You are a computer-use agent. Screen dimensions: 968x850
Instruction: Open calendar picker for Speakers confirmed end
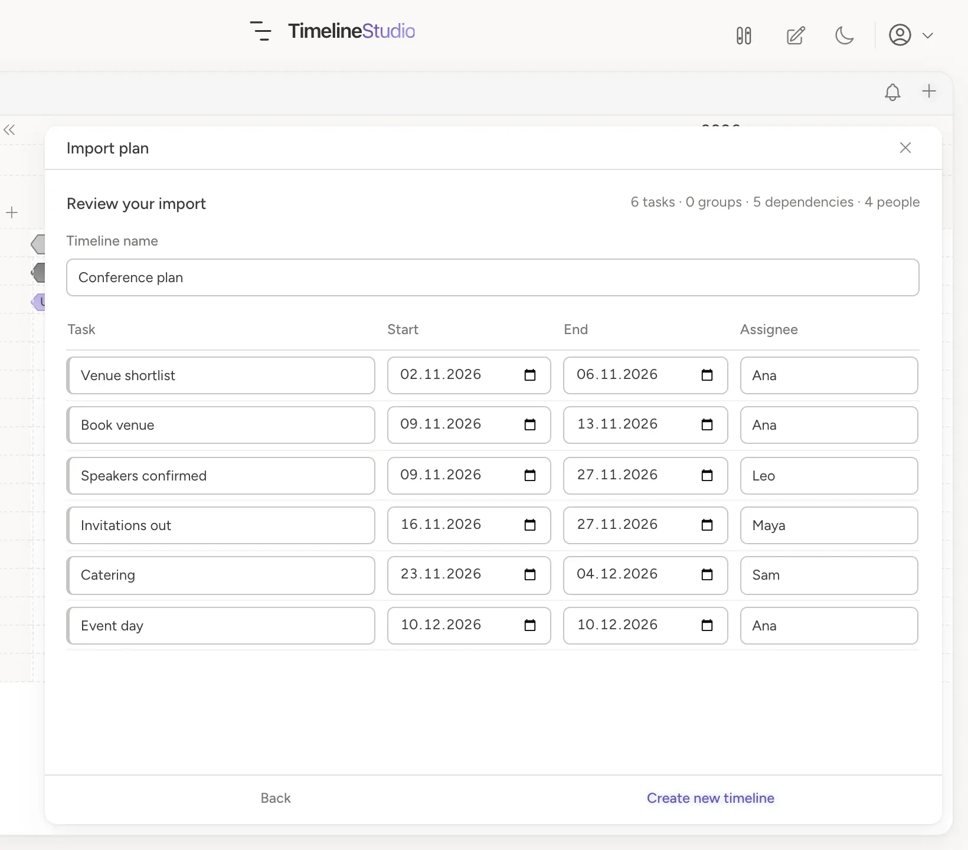tap(707, 475)
